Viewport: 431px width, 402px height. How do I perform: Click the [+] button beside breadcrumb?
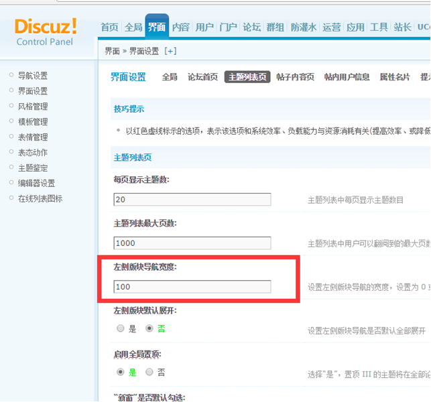[170, 51]
